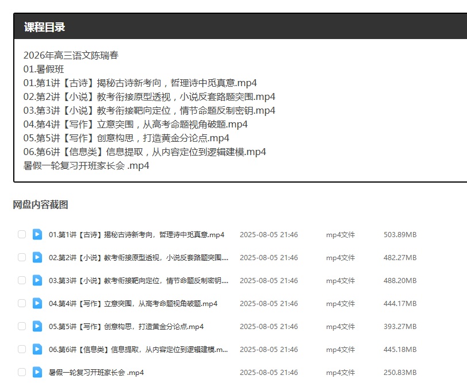Image resolution: width=467 pixels, height=383 pixels.
Task: Click the mp4文件 type in the 250.83MB row
Action: [x=340, y=372]
